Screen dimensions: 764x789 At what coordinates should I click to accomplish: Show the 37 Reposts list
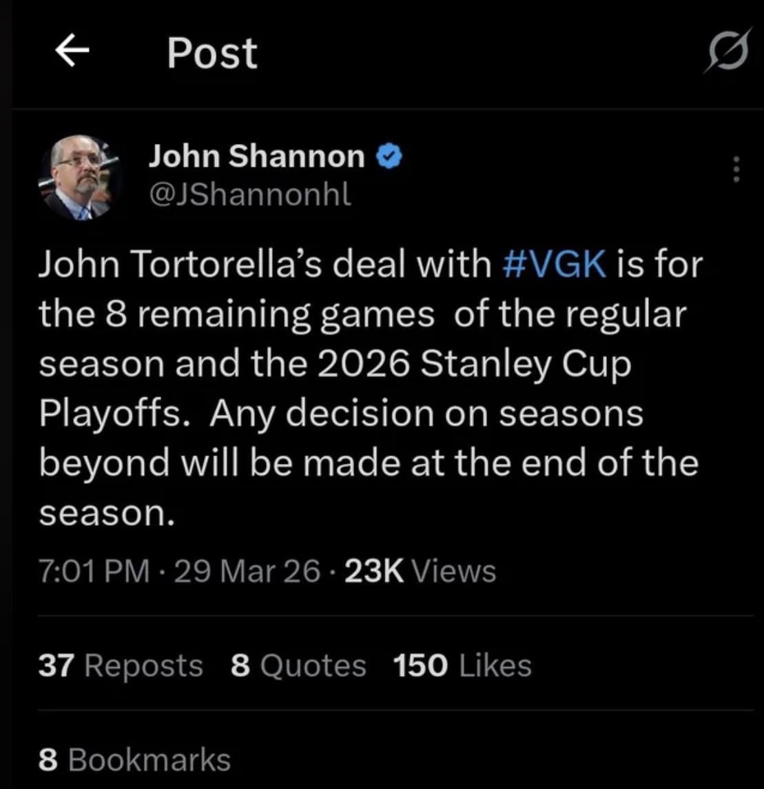coord(121,666)
